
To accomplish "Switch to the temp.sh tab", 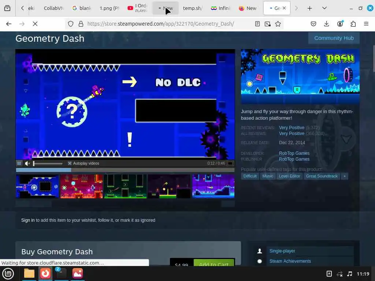I will point(192,8).
